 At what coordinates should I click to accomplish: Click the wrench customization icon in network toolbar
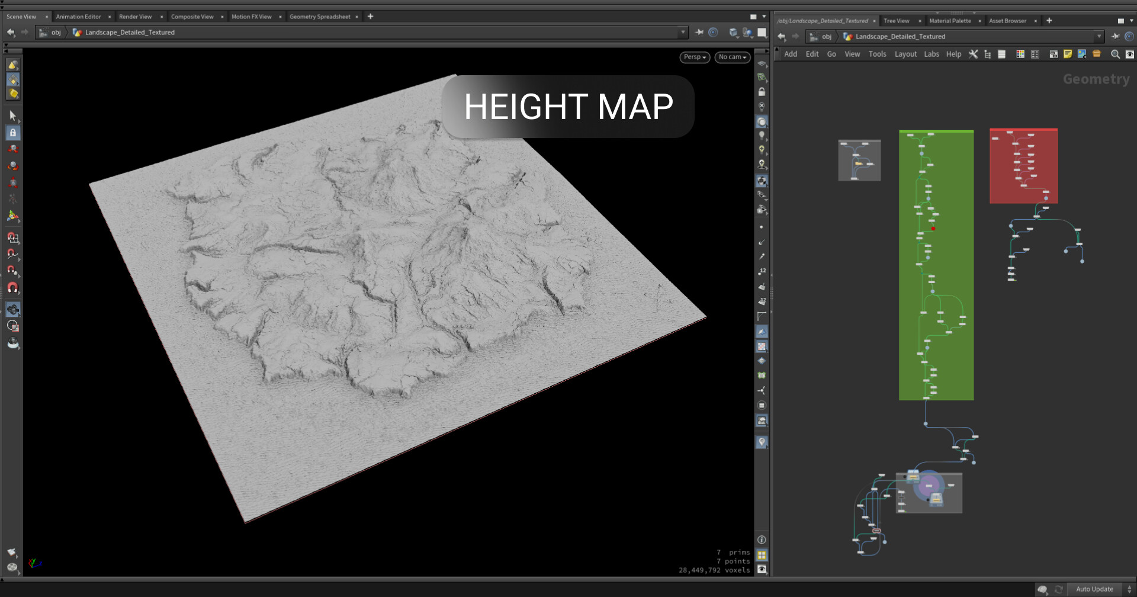point(974,54)
